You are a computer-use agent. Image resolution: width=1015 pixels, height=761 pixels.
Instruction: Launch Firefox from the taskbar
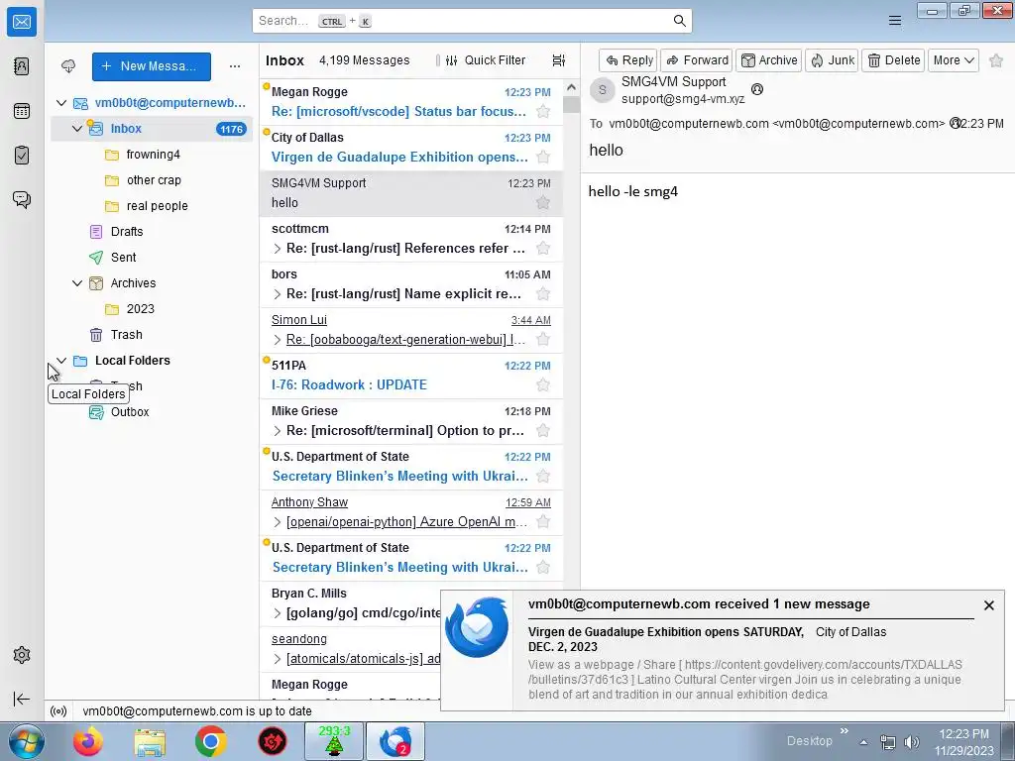point(88,741)
